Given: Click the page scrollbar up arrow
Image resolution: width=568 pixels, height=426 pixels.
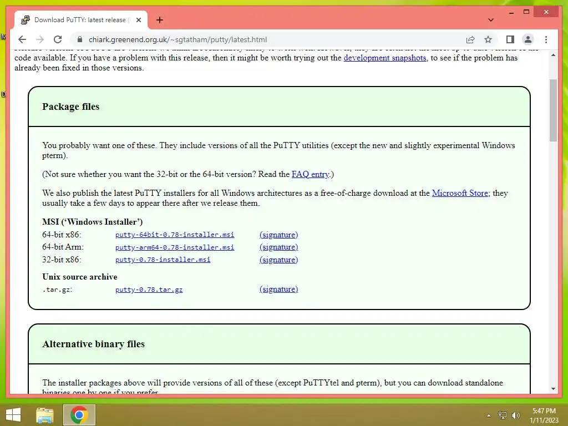Looking at the screenshot, I should tap(553, 55).
